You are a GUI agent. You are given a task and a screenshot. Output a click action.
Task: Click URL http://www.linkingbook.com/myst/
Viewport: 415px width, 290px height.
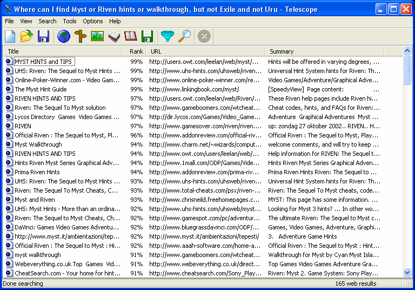click(194, 89)
